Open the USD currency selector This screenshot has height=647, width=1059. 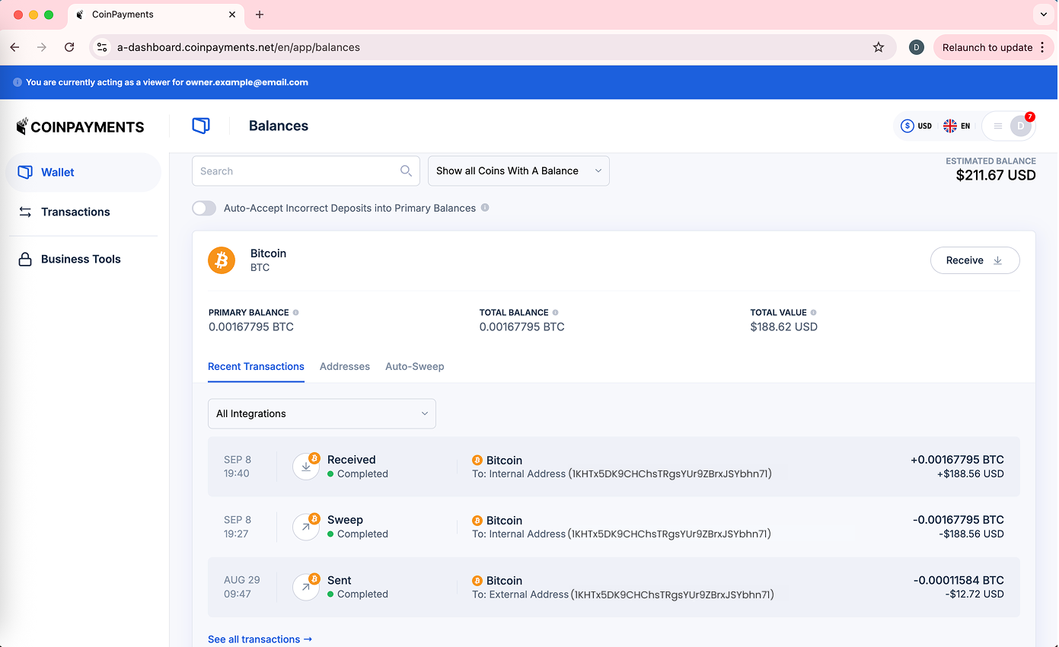(x=916, y=126)
